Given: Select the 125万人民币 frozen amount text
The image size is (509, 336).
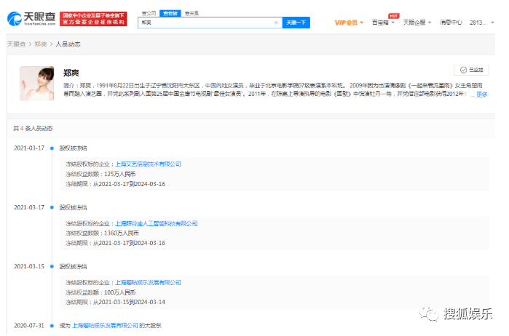Looking at the screenshot, I should [x=119, y=174].
